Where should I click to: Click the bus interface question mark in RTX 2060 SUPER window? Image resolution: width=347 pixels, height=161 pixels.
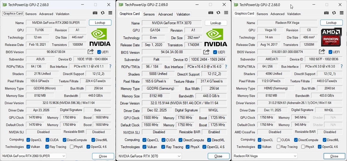pos(110,66)
